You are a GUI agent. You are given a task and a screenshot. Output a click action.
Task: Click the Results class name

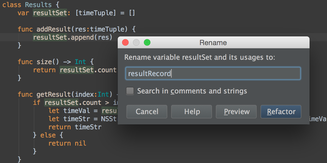[x=38, y=5]
